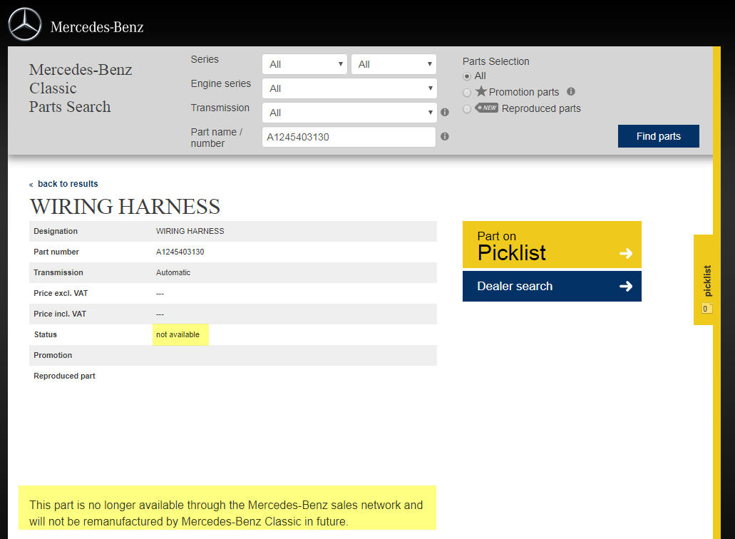Screen dimensions: 735x539
Task: Click part number value A1245403130 in table
Action: [180, 252]
